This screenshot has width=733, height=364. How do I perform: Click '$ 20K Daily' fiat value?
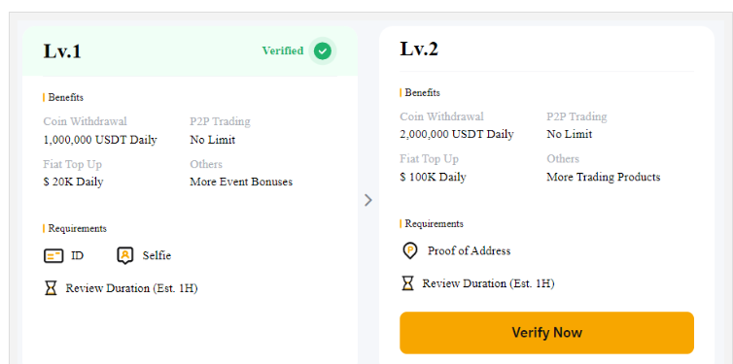click(x=73, y=182)
